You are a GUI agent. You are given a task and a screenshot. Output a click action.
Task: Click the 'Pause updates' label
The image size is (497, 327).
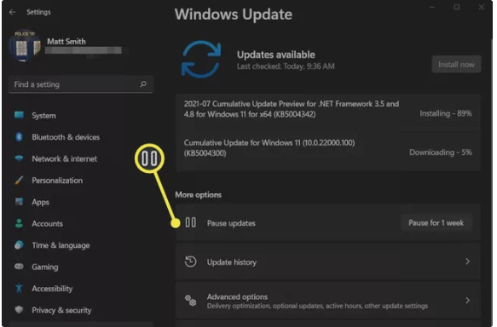pyautogui.click(x=231, y=223)
